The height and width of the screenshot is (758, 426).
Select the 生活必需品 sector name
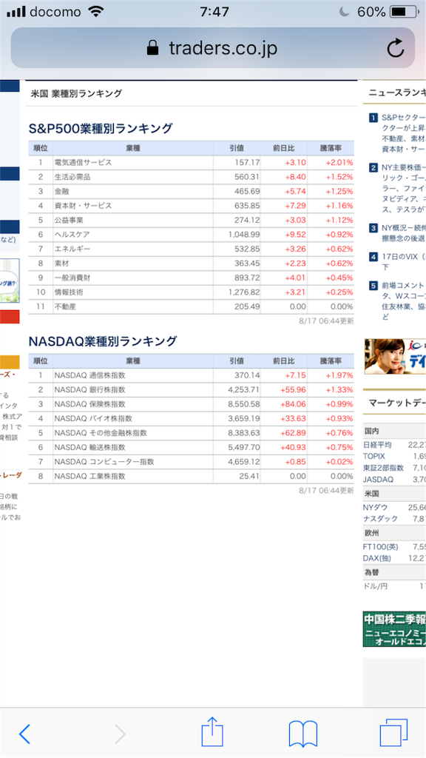pyautogui.click(x=72, y=177)
